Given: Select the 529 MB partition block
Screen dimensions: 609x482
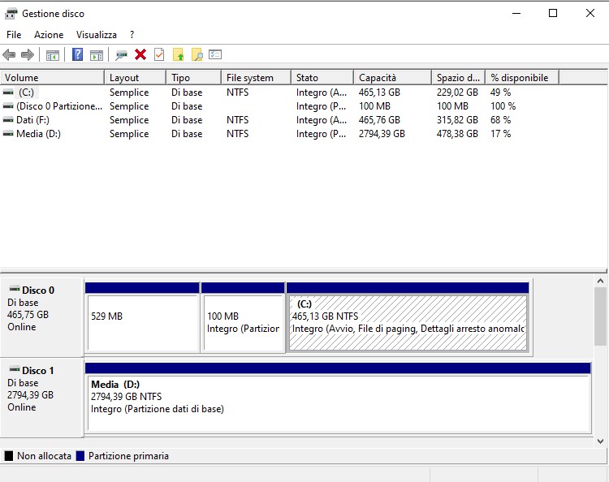Looking at the screenshot, I should 142,317.
